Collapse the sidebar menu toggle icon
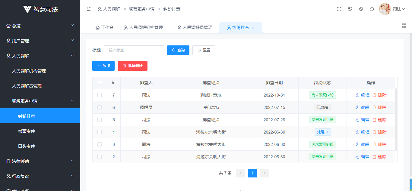The width and height of the screenshot is (412, 191). pyautogui.click(x=89, y=9)
